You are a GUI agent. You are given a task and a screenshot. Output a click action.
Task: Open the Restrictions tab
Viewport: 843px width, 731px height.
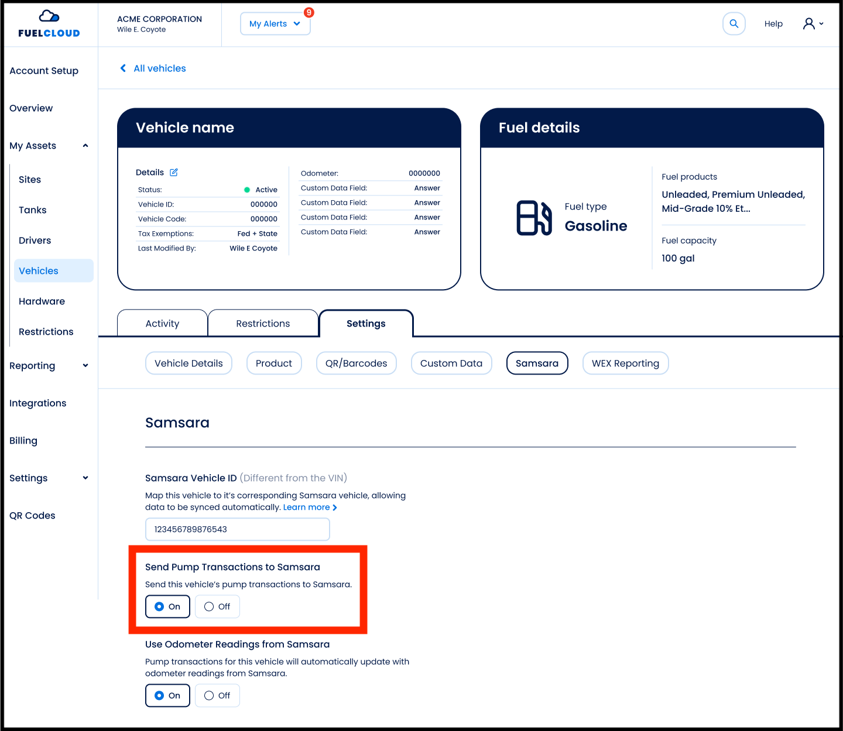pos(263,324)
